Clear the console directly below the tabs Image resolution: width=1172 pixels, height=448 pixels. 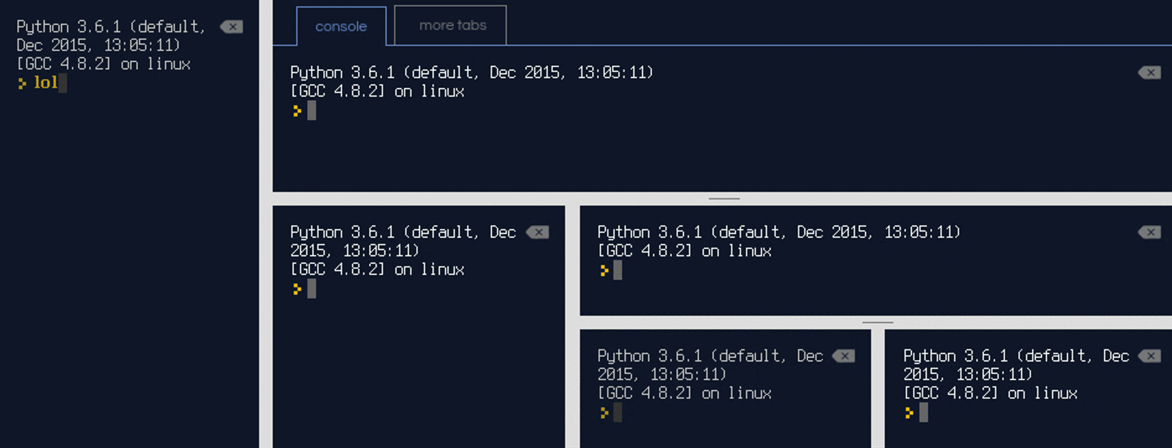click(x=1149, y=73)
